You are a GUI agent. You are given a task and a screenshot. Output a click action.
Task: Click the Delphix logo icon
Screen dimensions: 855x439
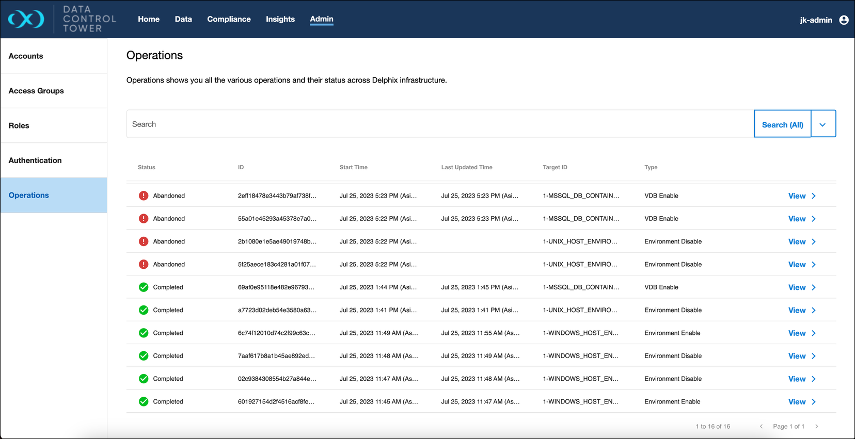tap(26, 19)
